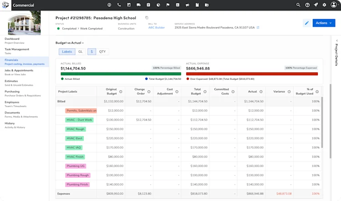This screenshot has height=201, width=341.
Task: Click info icon beside Cost Adjustment
Action: (177, 92)
